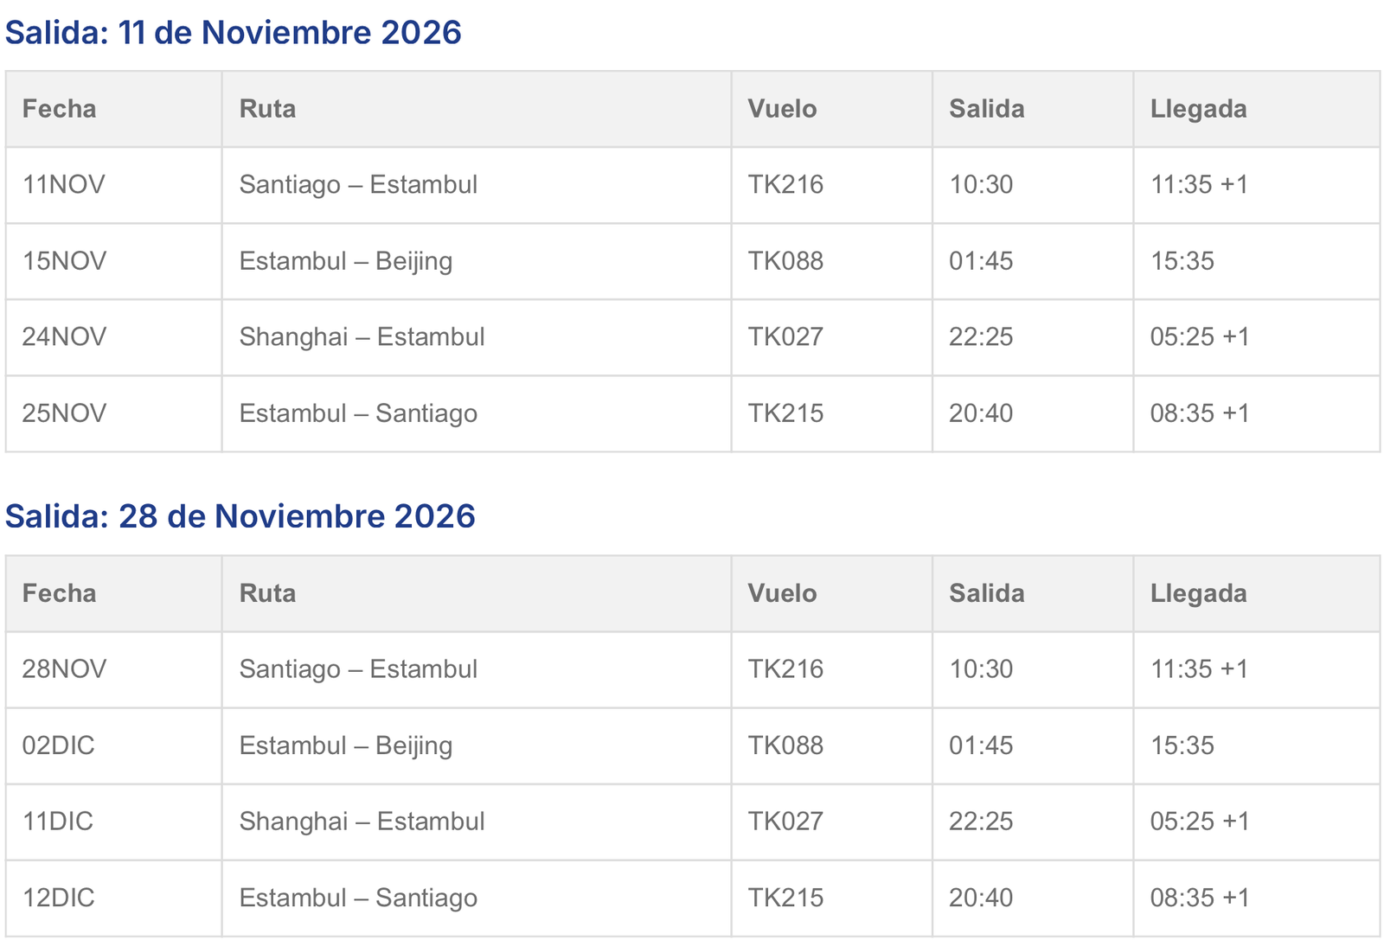
Task: Click the 'Salida: 11 de Noviembre 2026' heading
Action: tap(234, 33)
